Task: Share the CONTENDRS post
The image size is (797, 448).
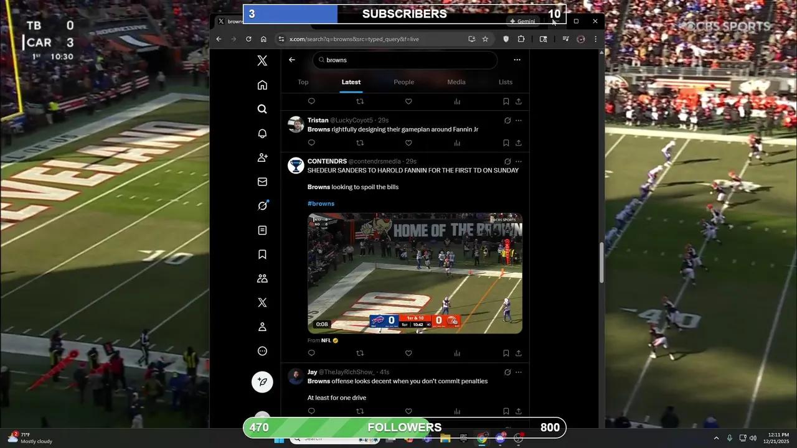Action: (519, 353)
